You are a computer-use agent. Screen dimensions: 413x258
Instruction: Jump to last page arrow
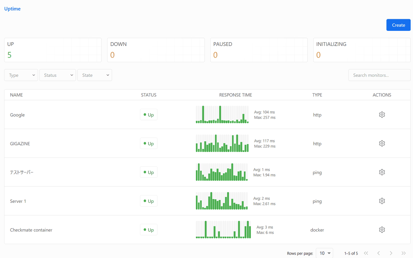click(x=403, y=253)
